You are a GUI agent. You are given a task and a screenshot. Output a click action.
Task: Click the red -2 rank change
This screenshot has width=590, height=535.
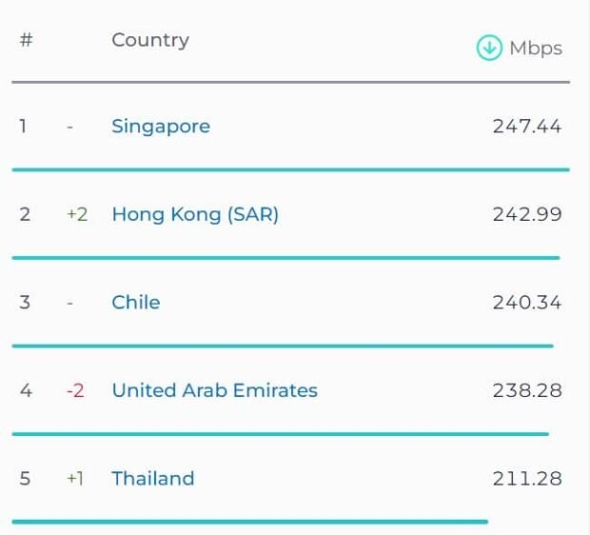tap(75, 390)
